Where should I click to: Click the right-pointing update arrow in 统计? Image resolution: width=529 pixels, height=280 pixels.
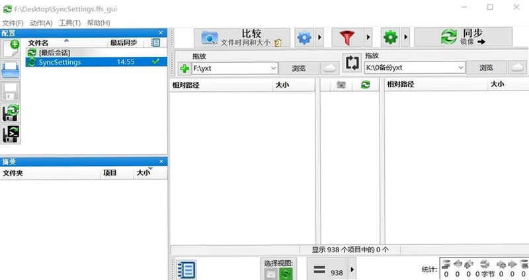pos(512,264)
